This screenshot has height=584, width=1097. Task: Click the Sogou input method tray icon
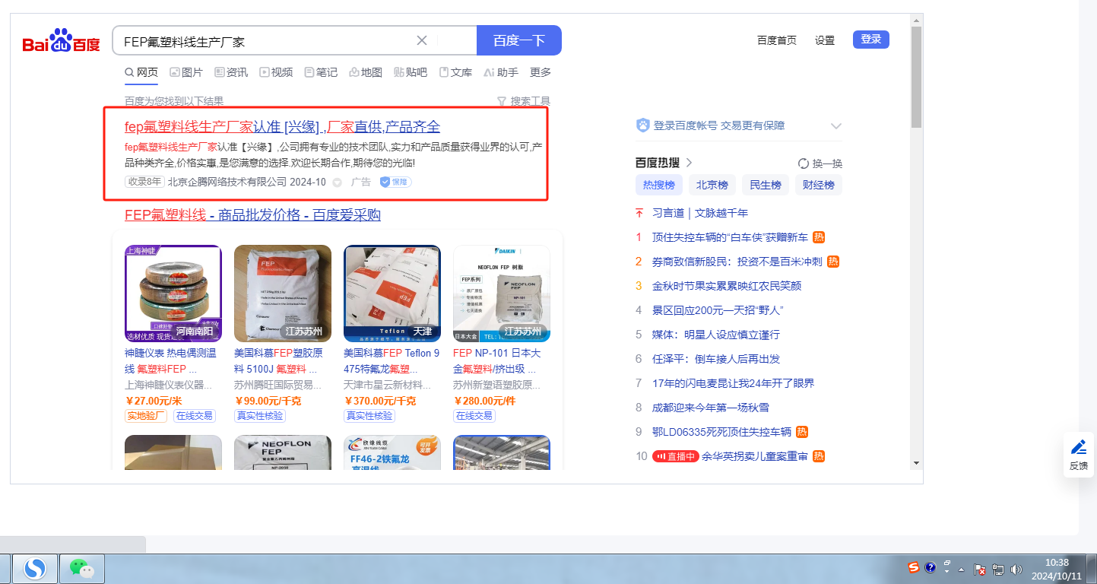click(914, 568)
